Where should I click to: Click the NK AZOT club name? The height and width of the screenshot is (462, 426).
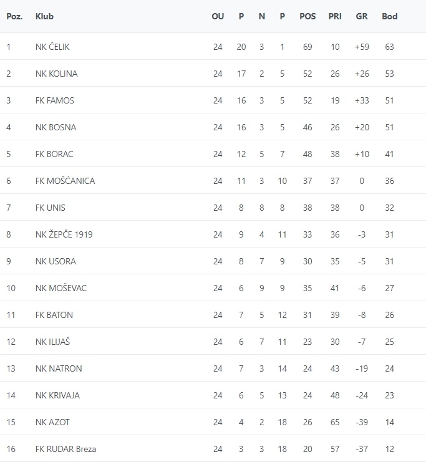pos(53,422)
